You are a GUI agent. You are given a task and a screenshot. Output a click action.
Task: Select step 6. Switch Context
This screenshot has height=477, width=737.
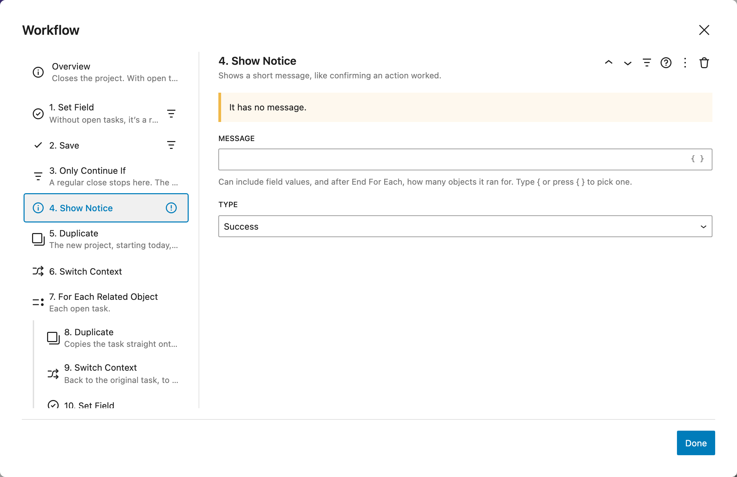point(106,271)
